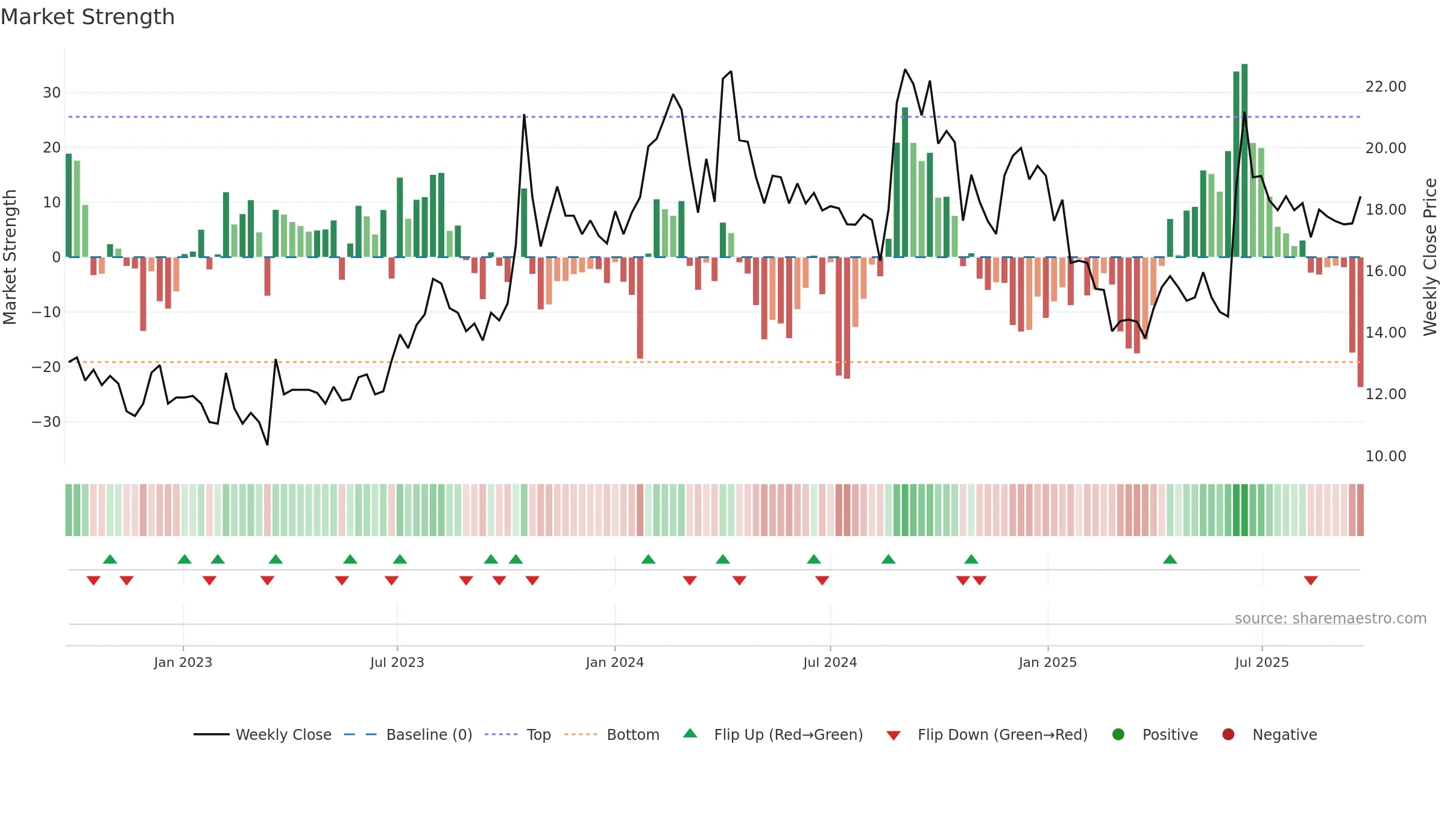Click the dark red Negative circle in legend

click(1228, 734)
